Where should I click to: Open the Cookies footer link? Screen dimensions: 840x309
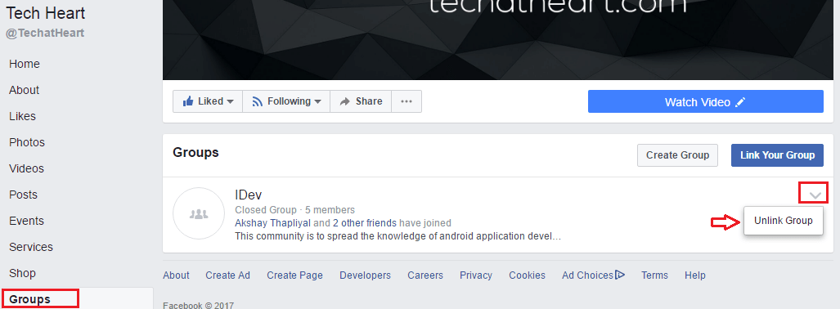[x=527, y=275]
